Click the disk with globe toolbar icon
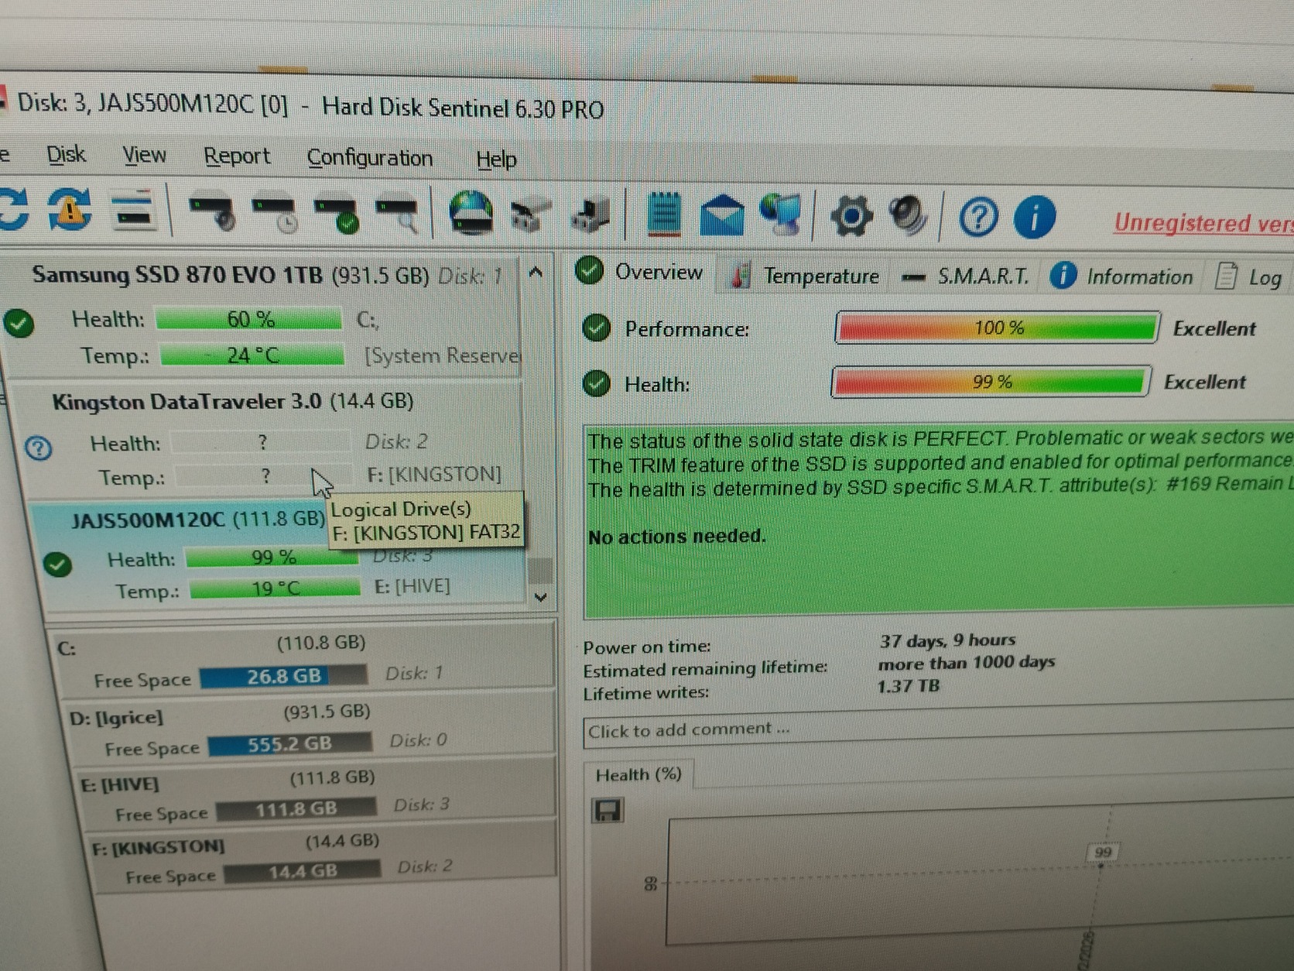 (471, 214)
